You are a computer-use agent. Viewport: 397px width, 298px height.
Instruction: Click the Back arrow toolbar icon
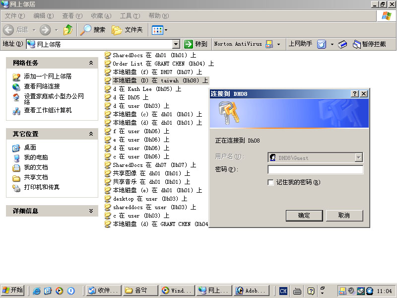(8, 30)
